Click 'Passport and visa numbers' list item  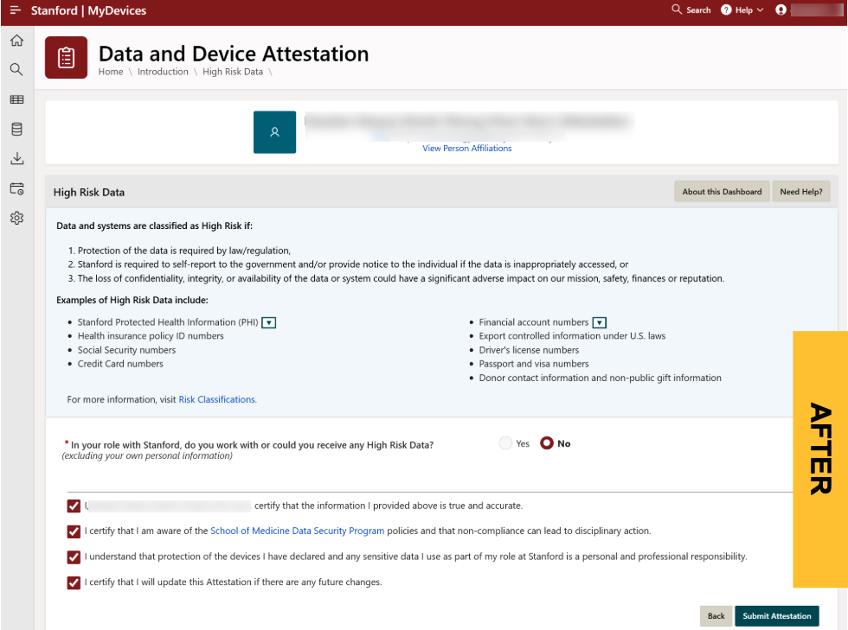pyautogui.click(x=534, y=364)
